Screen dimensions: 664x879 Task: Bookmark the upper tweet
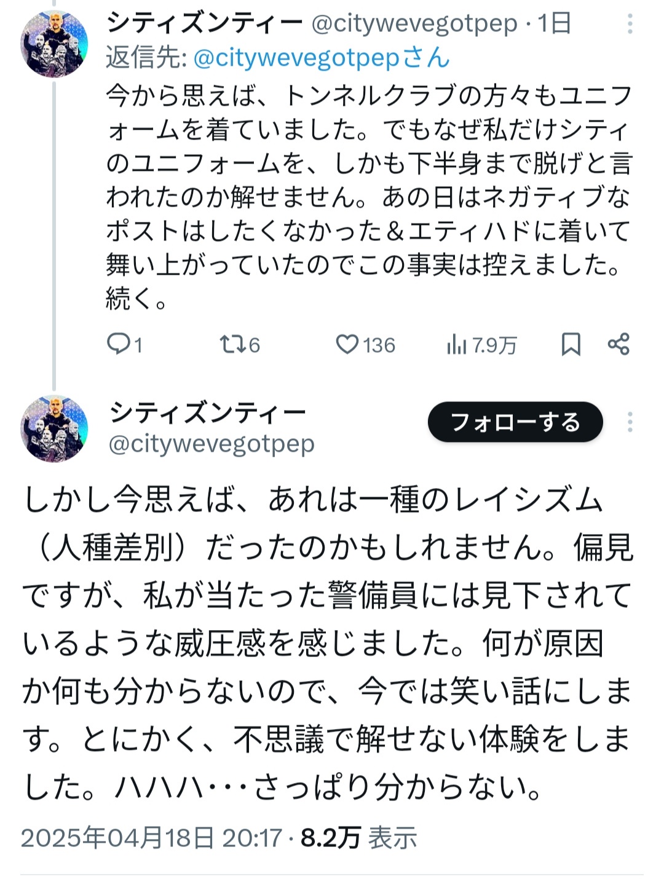coord(571,344)
